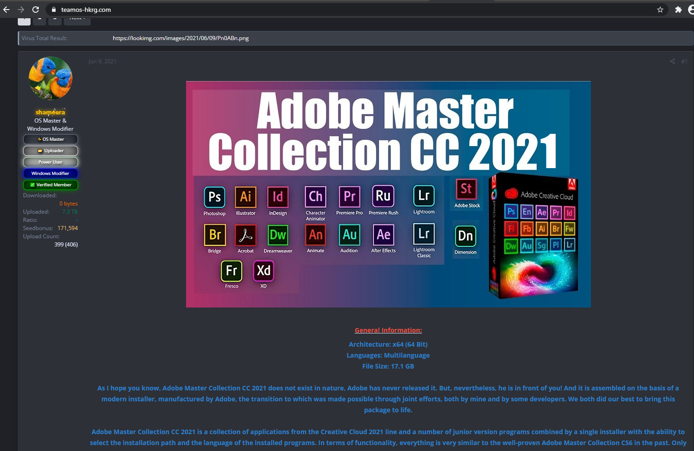Click the Verified Member badge
This screenshot has width=694, height=451.
point(51,185)
